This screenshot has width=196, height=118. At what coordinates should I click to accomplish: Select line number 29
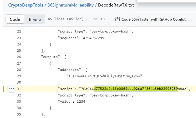click(19, 76)
